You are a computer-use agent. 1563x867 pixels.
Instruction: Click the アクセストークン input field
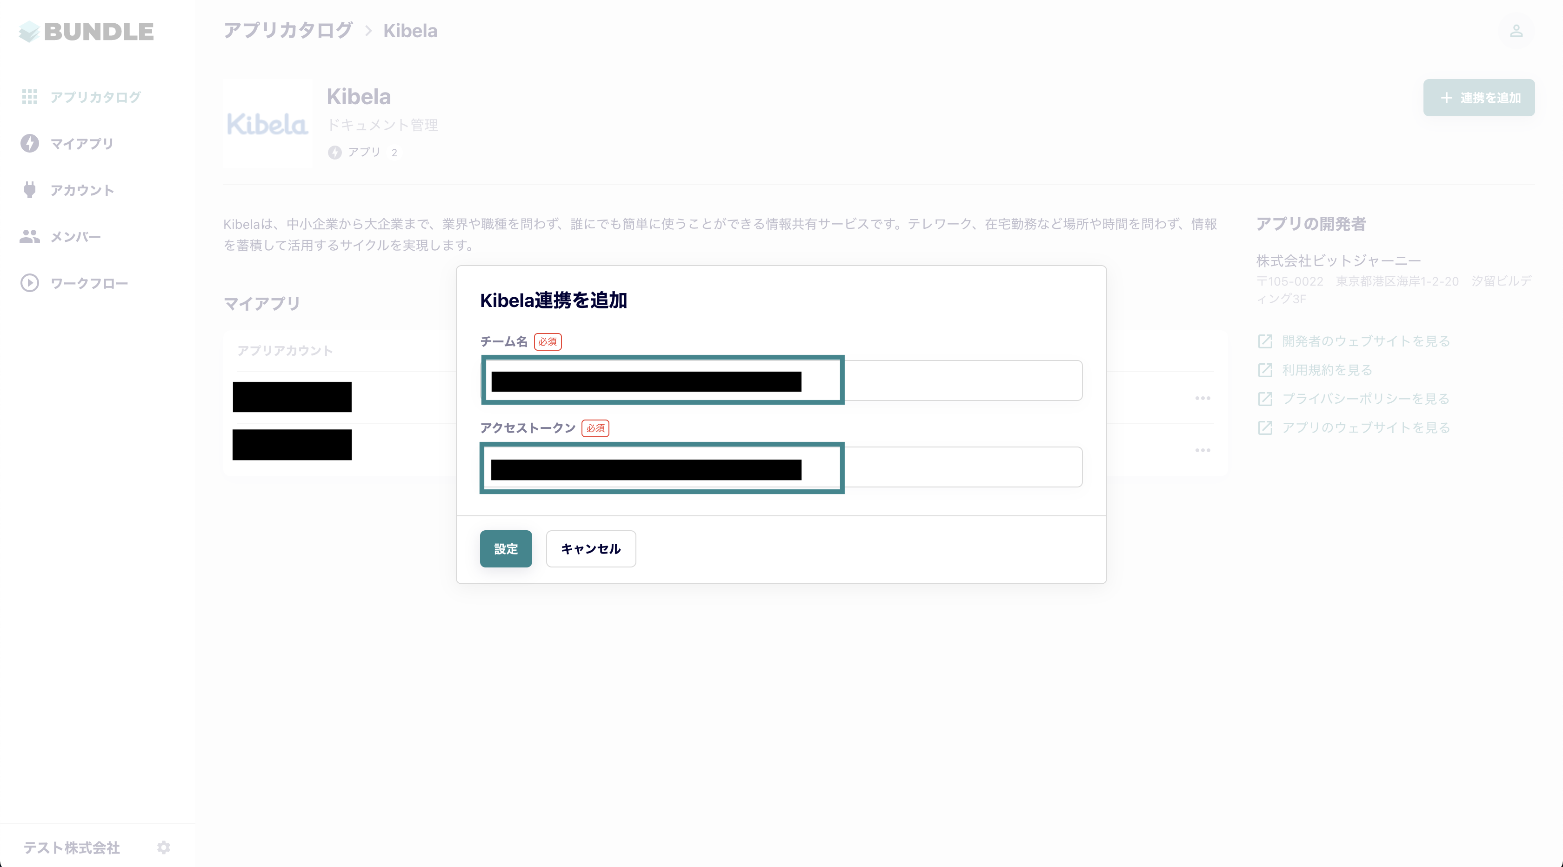tap(781, 467)
